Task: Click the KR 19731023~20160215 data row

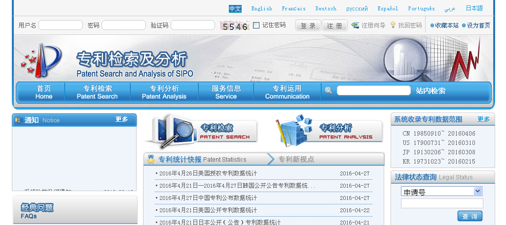Action: (x=439, y=161)
